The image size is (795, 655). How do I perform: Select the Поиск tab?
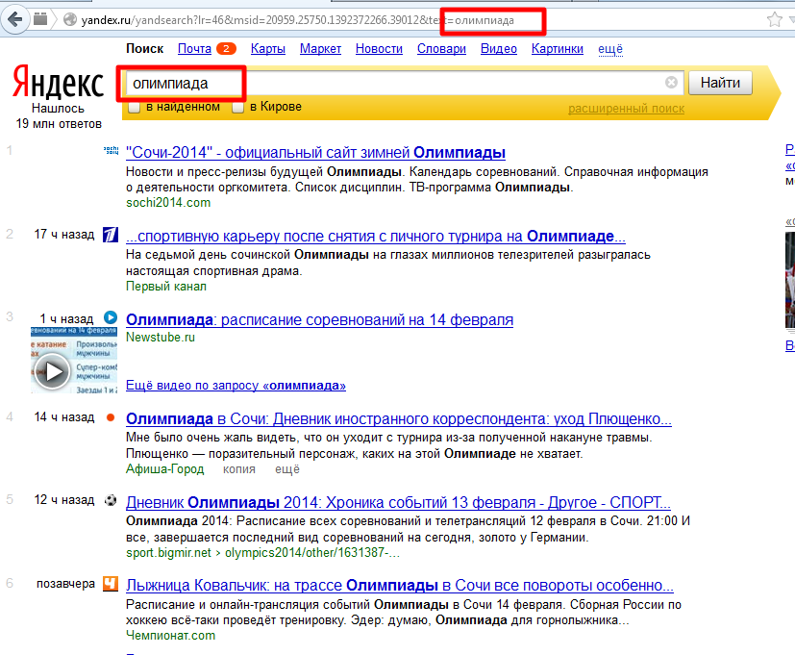click(144, 49)
